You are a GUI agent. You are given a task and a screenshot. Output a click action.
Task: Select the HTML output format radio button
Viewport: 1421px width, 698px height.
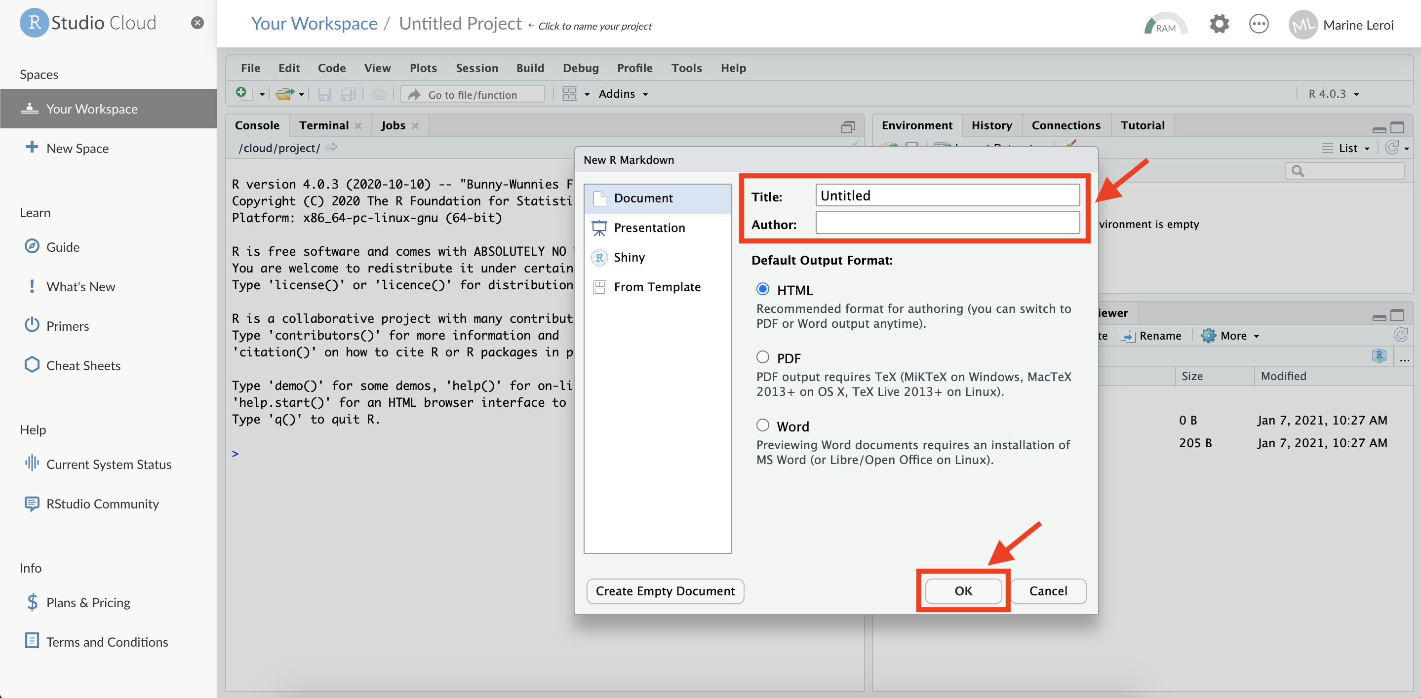pos(762,289)
